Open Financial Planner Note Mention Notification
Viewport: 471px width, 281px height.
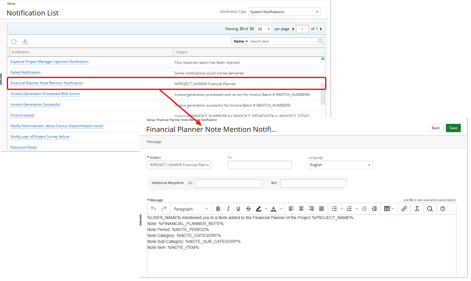pyautogui.click(x=47, y=83)
